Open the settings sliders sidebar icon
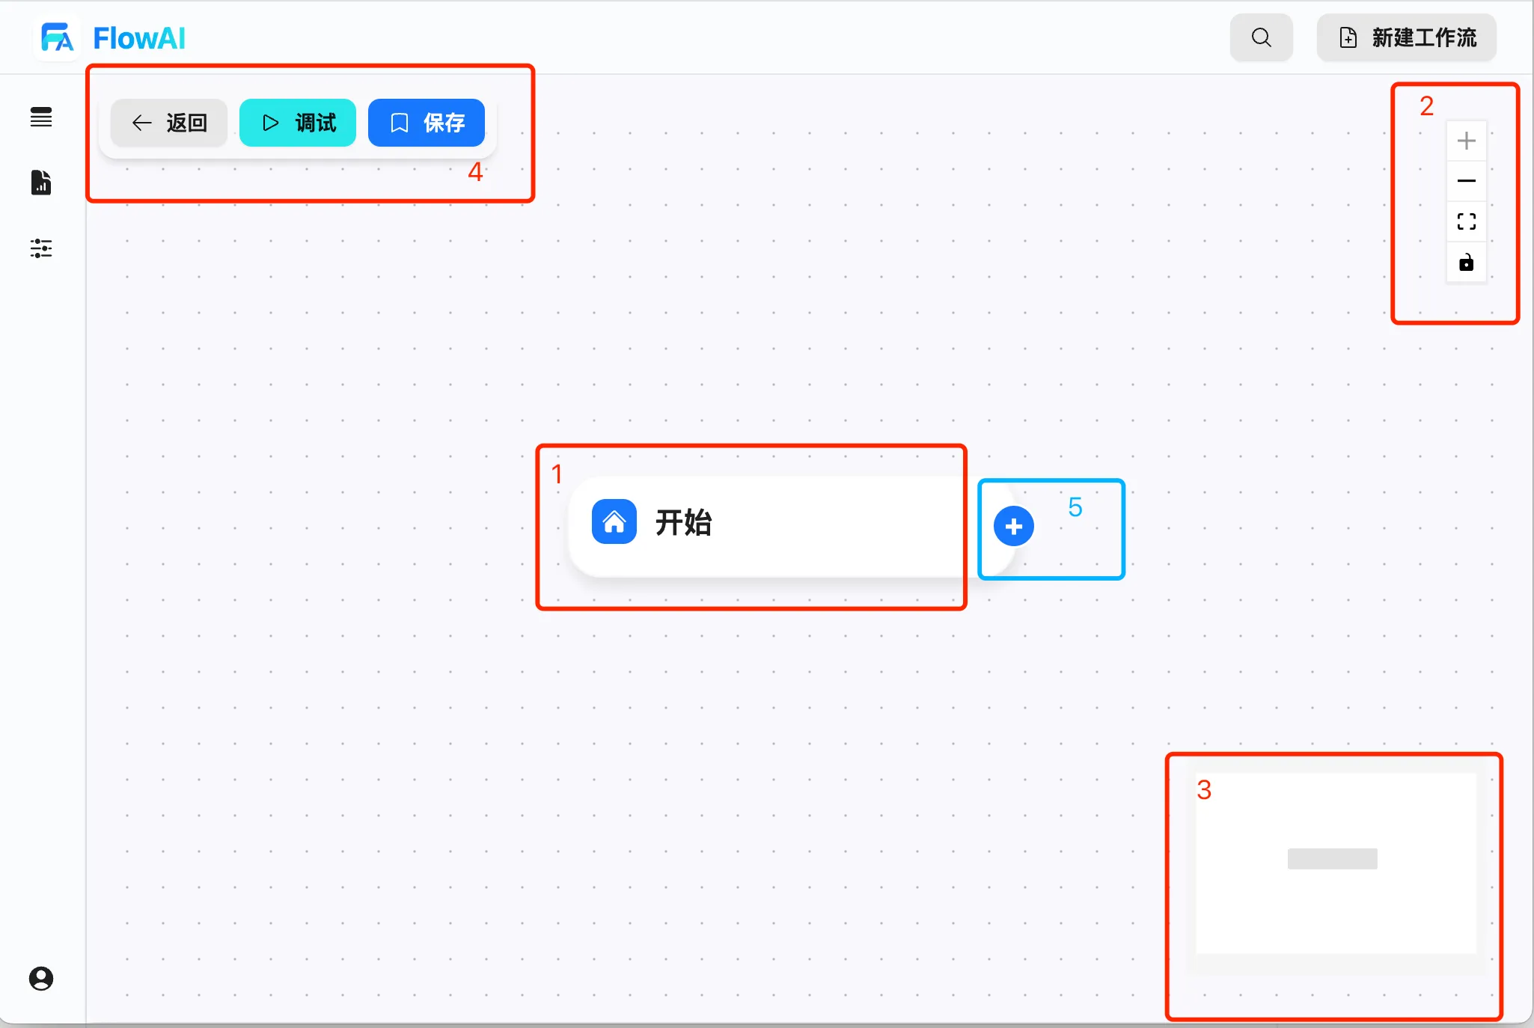 (x=41, y=248)
